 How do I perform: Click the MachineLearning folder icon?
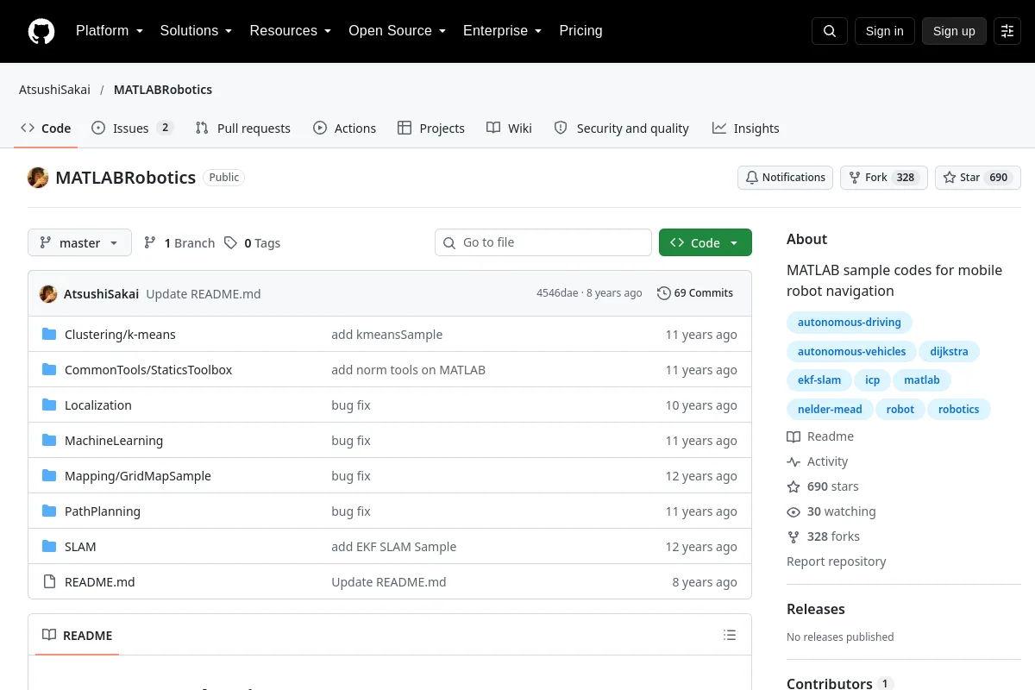[49, 441]
